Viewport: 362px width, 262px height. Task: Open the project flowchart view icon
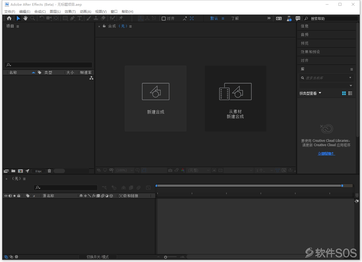91,78
